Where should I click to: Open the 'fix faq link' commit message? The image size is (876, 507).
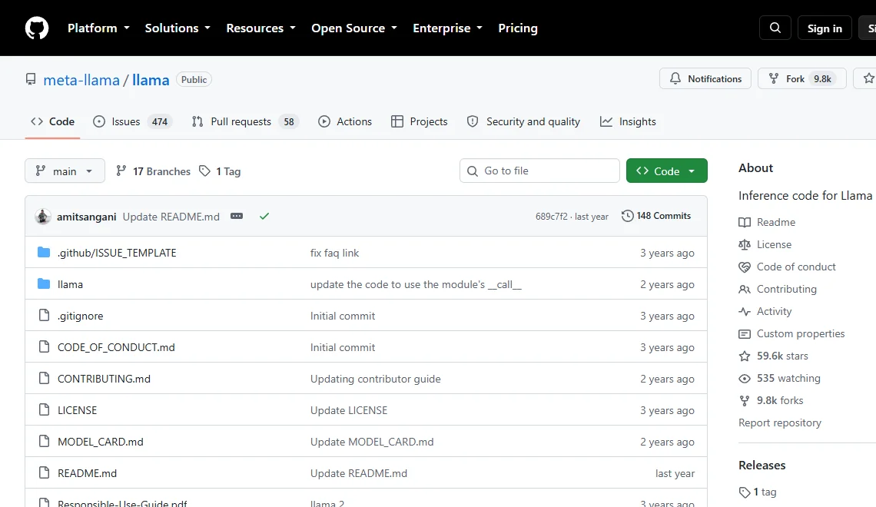(x=334, y=253)
